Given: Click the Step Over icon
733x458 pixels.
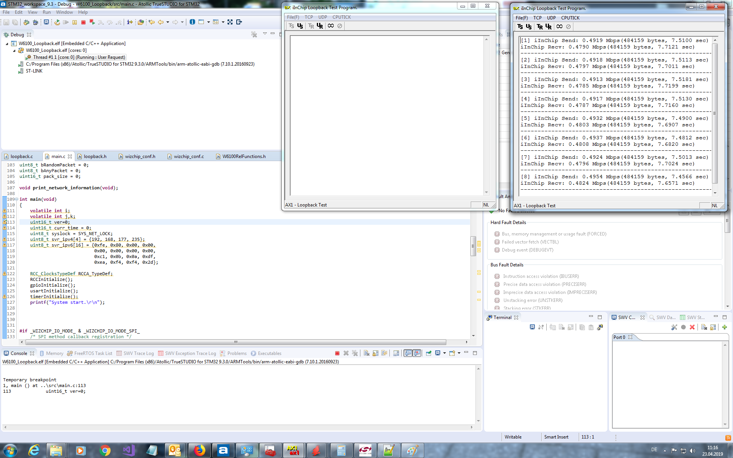Looking at the screenshot, I should click(x=110, y=22).
